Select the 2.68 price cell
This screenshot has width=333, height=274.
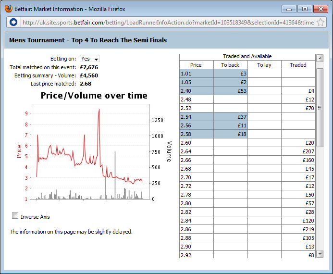tap(197, 169)
